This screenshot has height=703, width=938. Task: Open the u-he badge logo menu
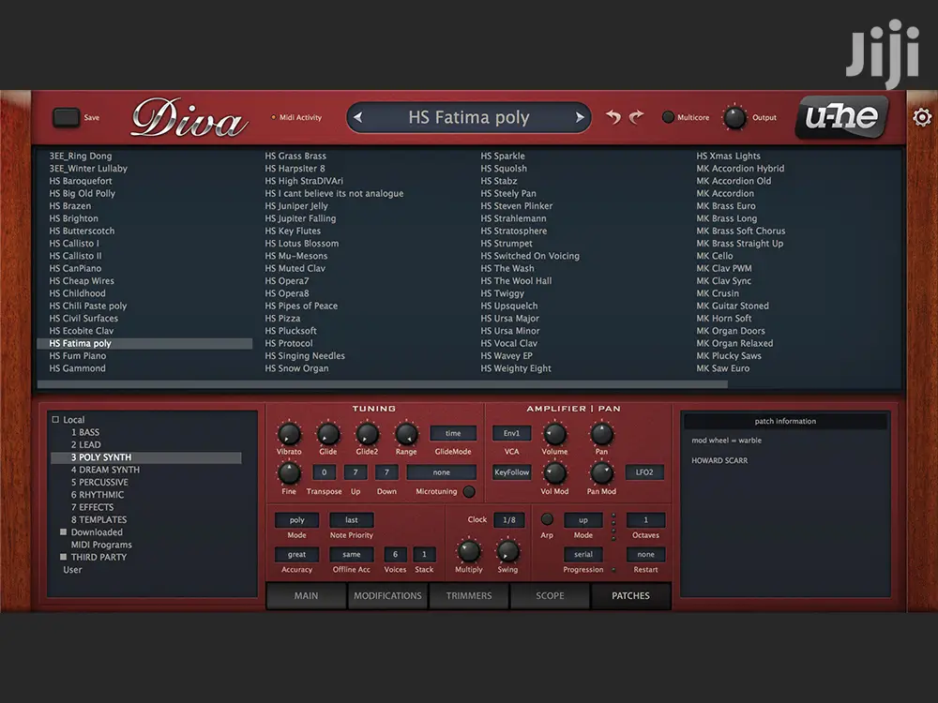point(841,116)
